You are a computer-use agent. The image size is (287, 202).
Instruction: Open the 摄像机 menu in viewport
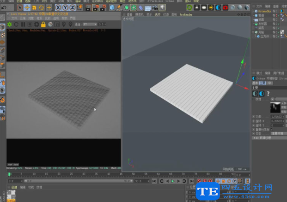(139, 14)
